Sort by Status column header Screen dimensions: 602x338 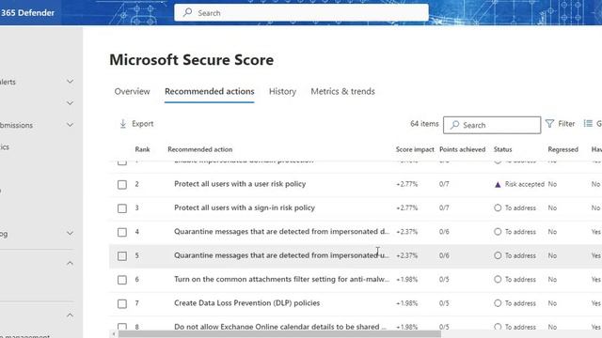[x=502, y=149]
